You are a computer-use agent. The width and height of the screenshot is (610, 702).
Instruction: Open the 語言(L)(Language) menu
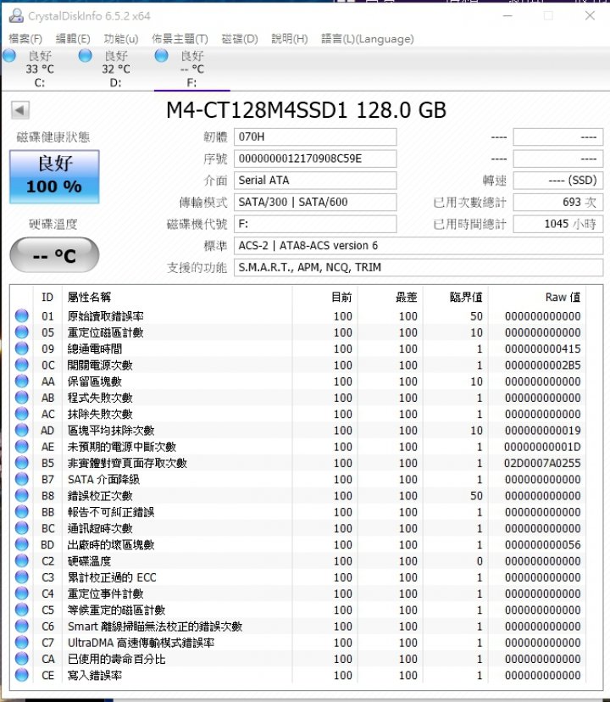368,39
